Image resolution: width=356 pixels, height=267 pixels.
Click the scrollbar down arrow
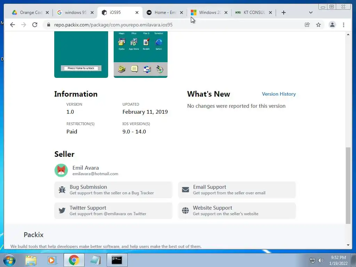point(348,245)
